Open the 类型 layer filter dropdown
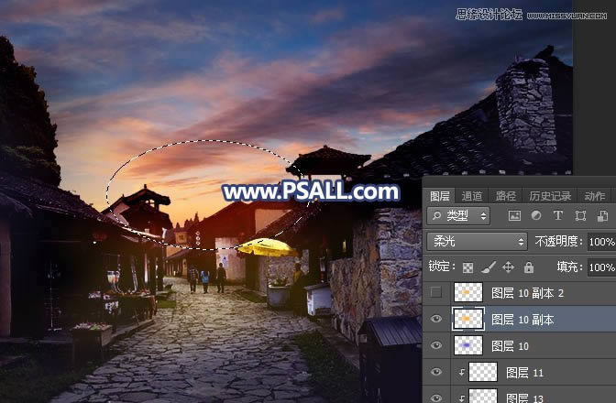616x403 pixels. 459,217
